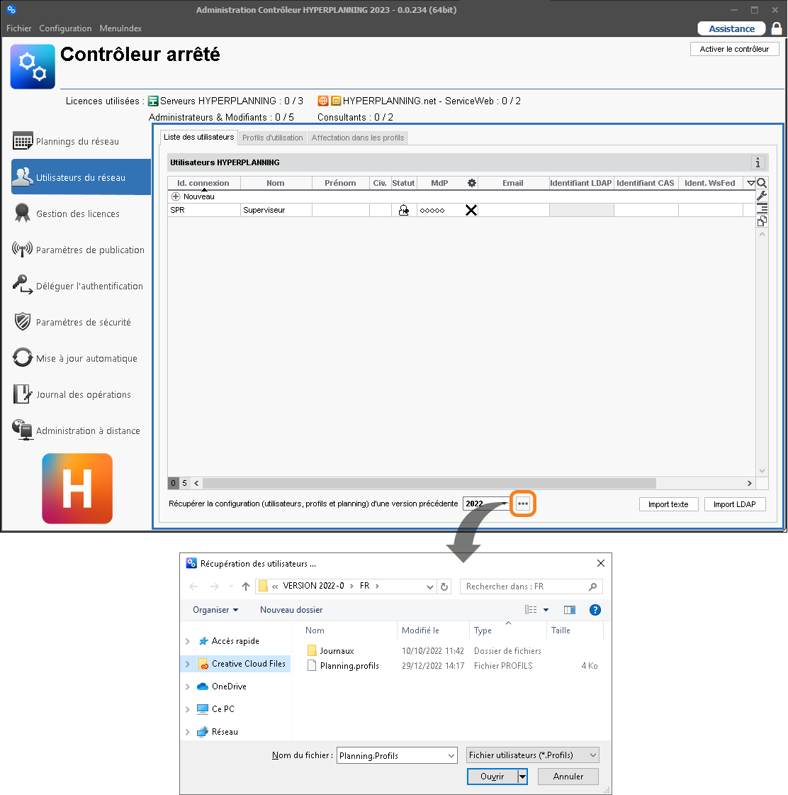Click Activer le contrôleur button

(x=734, y=49)
